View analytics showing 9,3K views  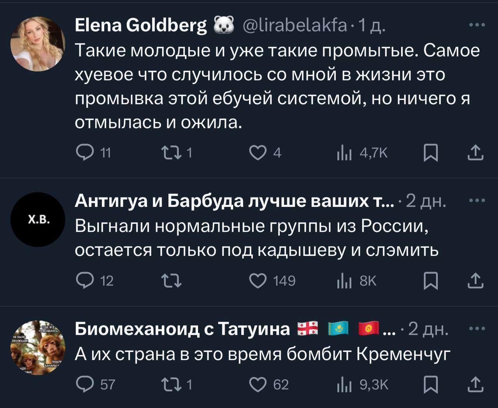344,385
